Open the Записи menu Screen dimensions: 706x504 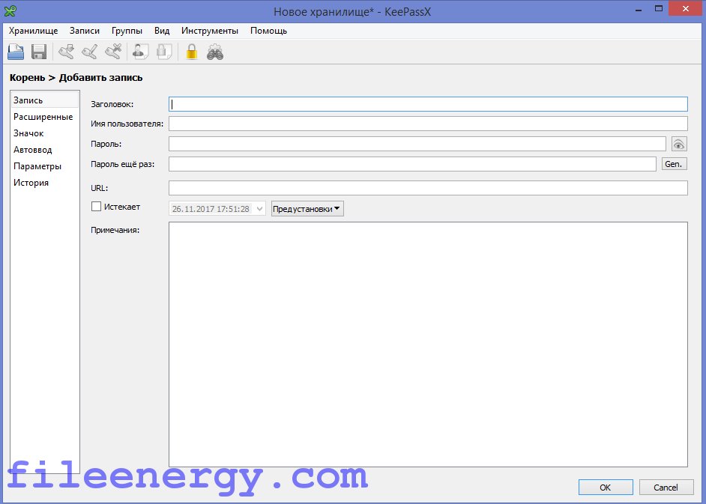[85, 31]
